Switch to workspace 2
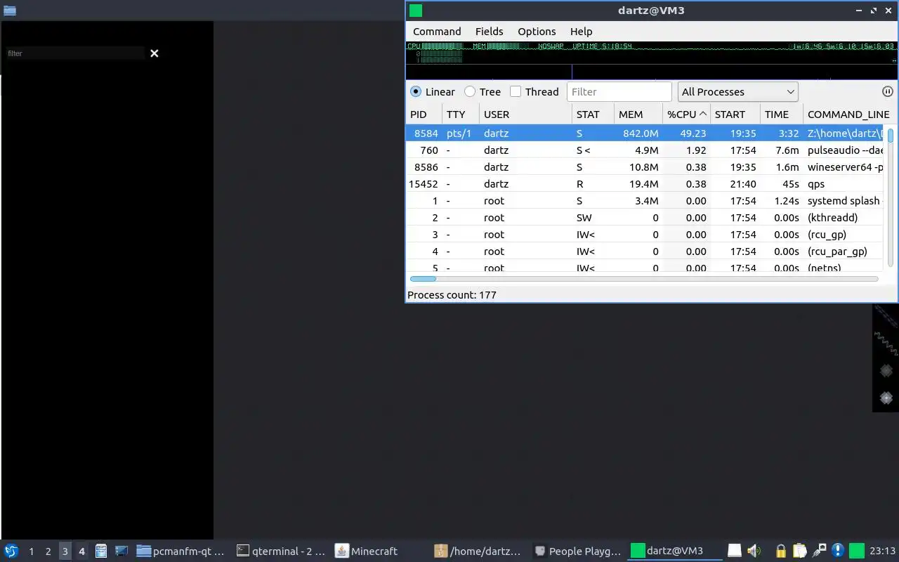Image resolution: width=899 pixels, height=562 pixels. (48, 551)
